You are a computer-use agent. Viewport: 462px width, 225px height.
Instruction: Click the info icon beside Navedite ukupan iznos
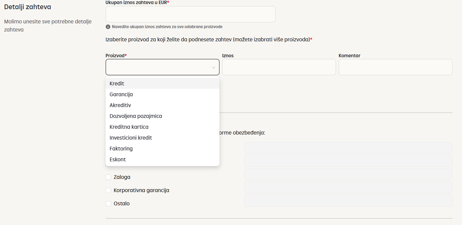(108, 27)
